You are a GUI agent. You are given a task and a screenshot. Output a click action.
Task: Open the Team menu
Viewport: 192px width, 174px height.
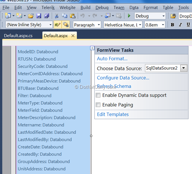(119, 8)
